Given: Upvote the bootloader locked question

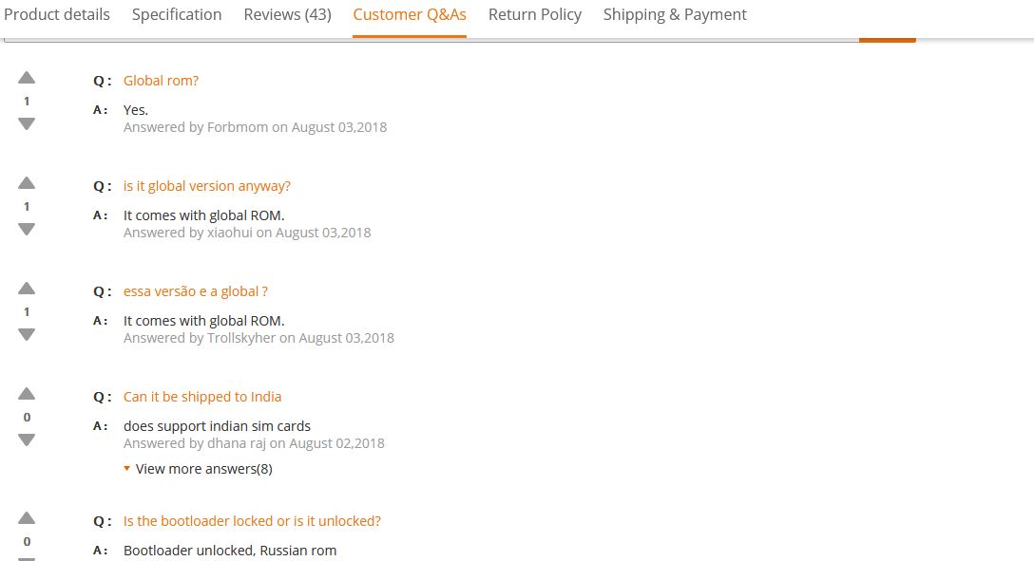Looking at the screenshot, I should tap(27, 518).
